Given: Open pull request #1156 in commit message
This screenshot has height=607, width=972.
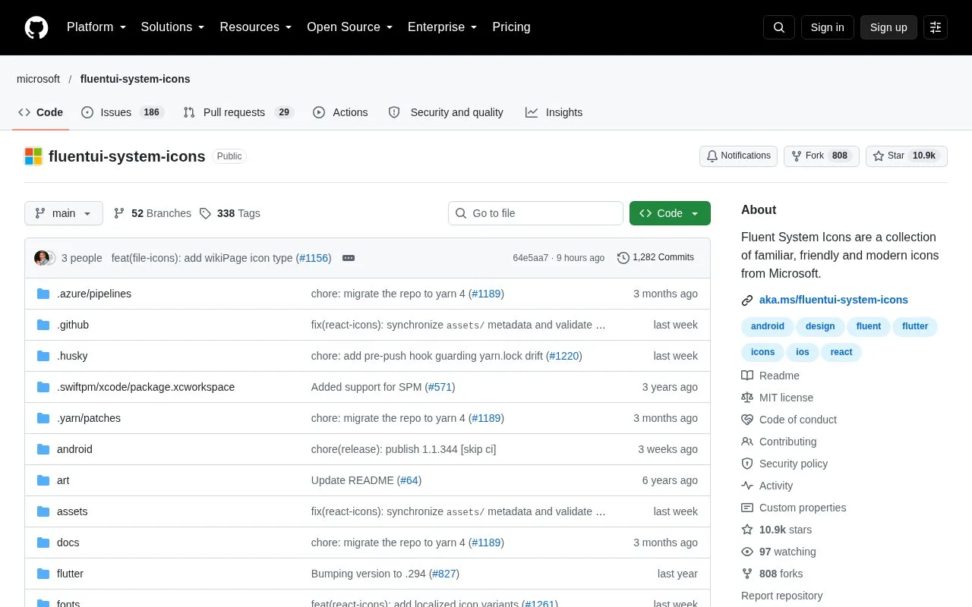Looking at the screenshot, I should tap(314, 258).
